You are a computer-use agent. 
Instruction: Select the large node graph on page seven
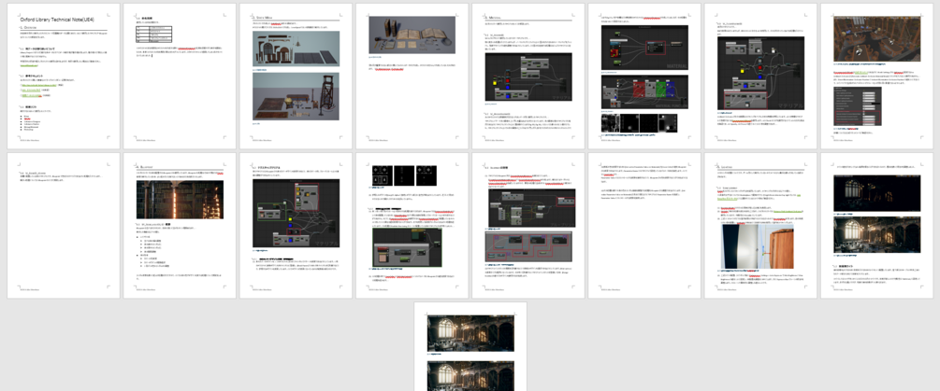click(760, 74)
